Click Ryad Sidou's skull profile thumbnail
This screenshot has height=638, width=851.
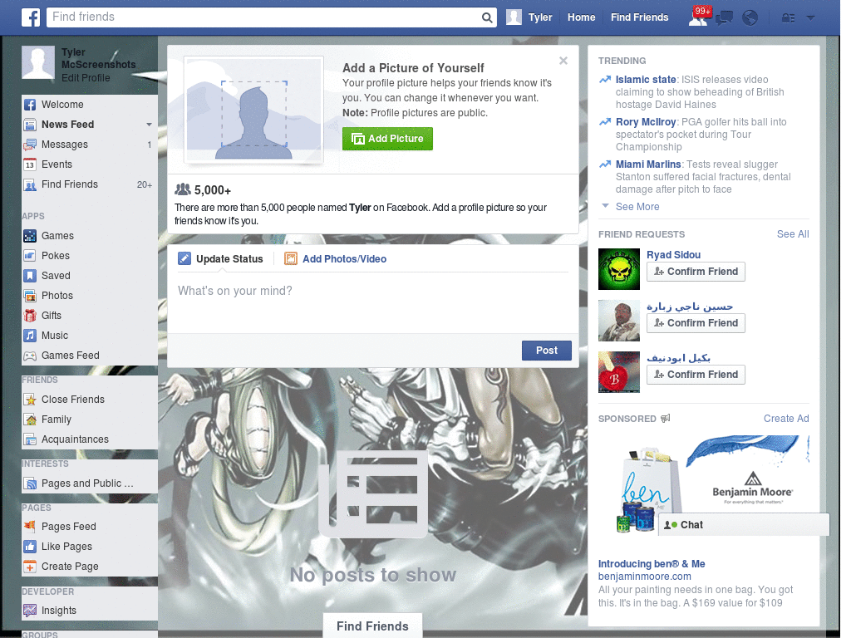click(x=618, y=269)
